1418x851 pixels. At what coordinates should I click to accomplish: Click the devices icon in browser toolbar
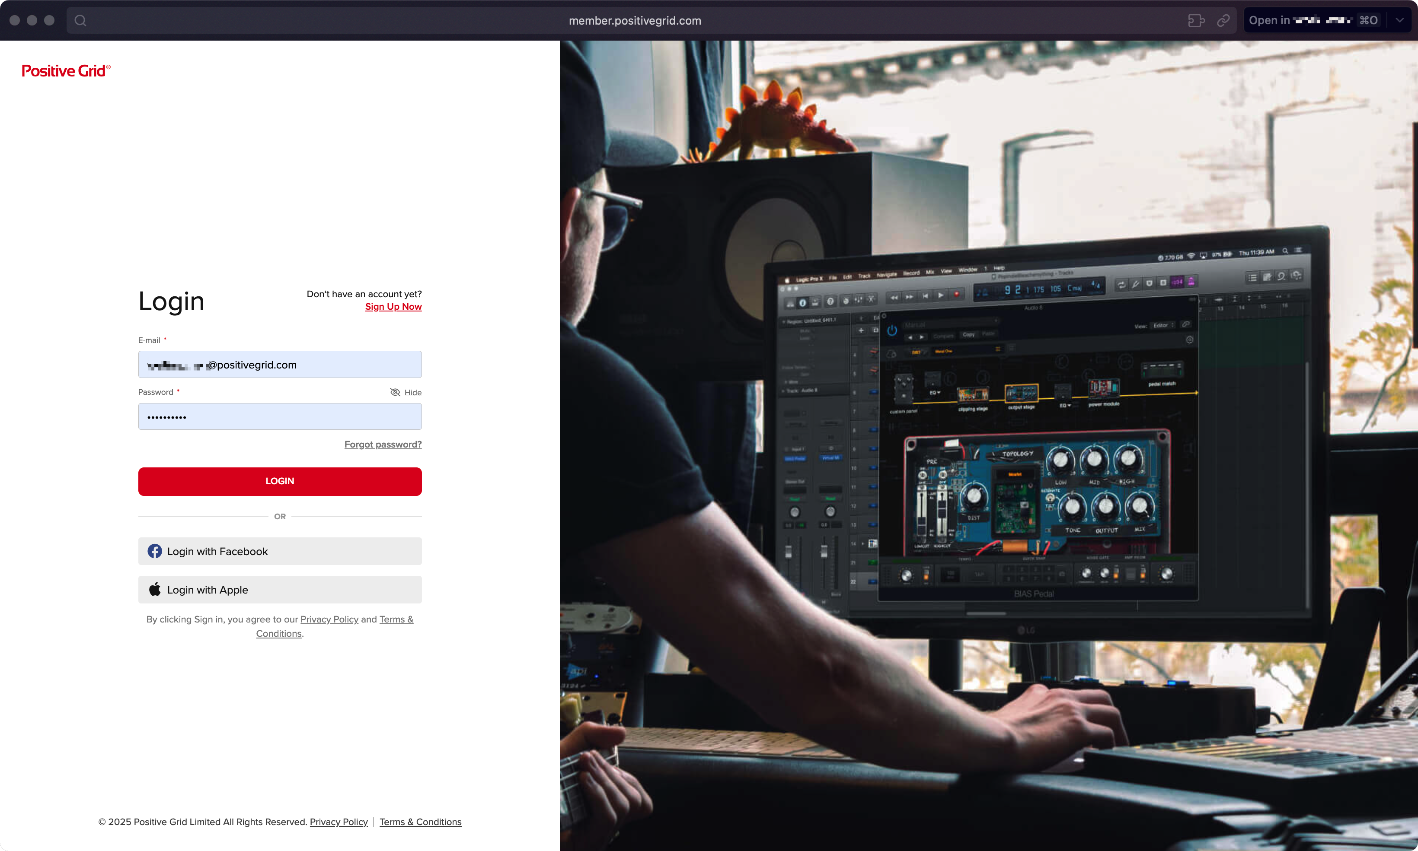(1196, 21)
